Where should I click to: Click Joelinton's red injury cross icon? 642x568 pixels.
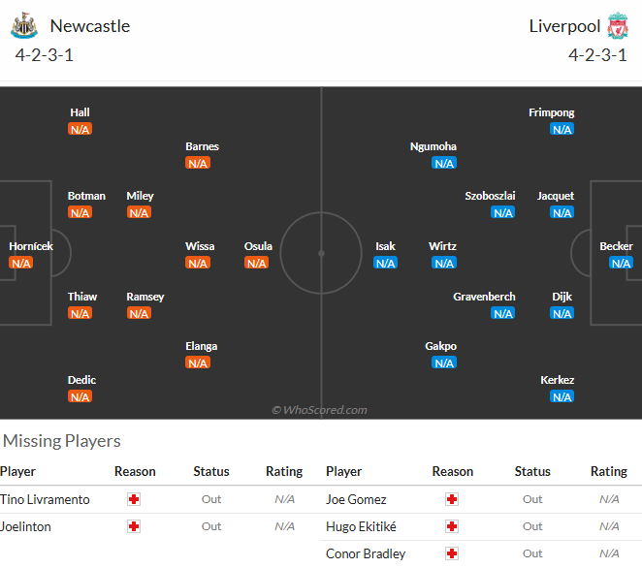[134, 526]
